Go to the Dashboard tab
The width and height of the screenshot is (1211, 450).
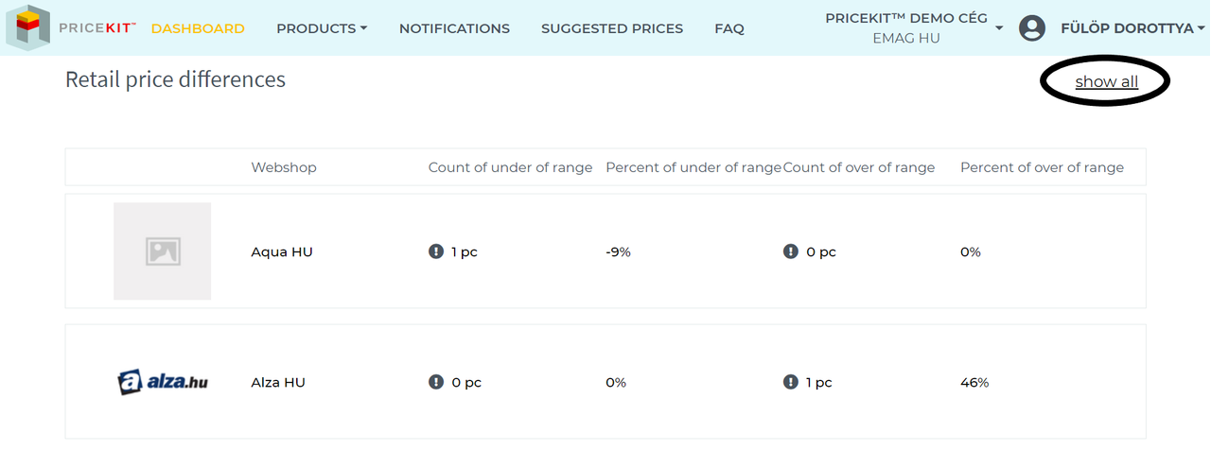click(198, 28)
